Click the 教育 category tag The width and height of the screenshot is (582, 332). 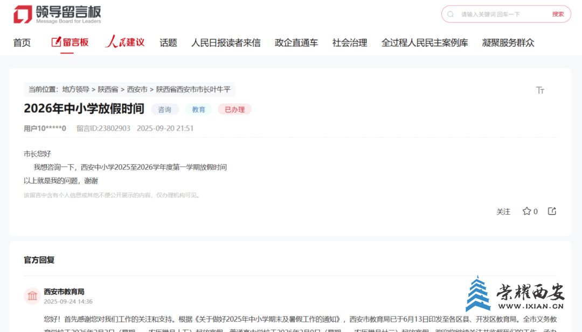click(198, 109)
